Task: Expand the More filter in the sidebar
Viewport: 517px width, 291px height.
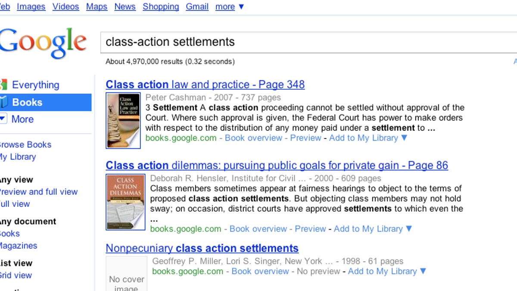Action: (3, 119)
